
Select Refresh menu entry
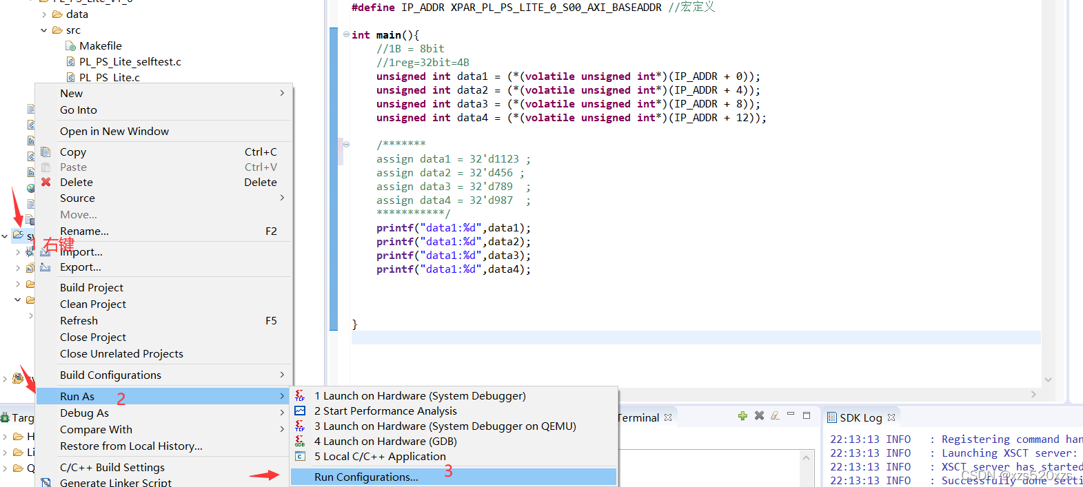164,321
